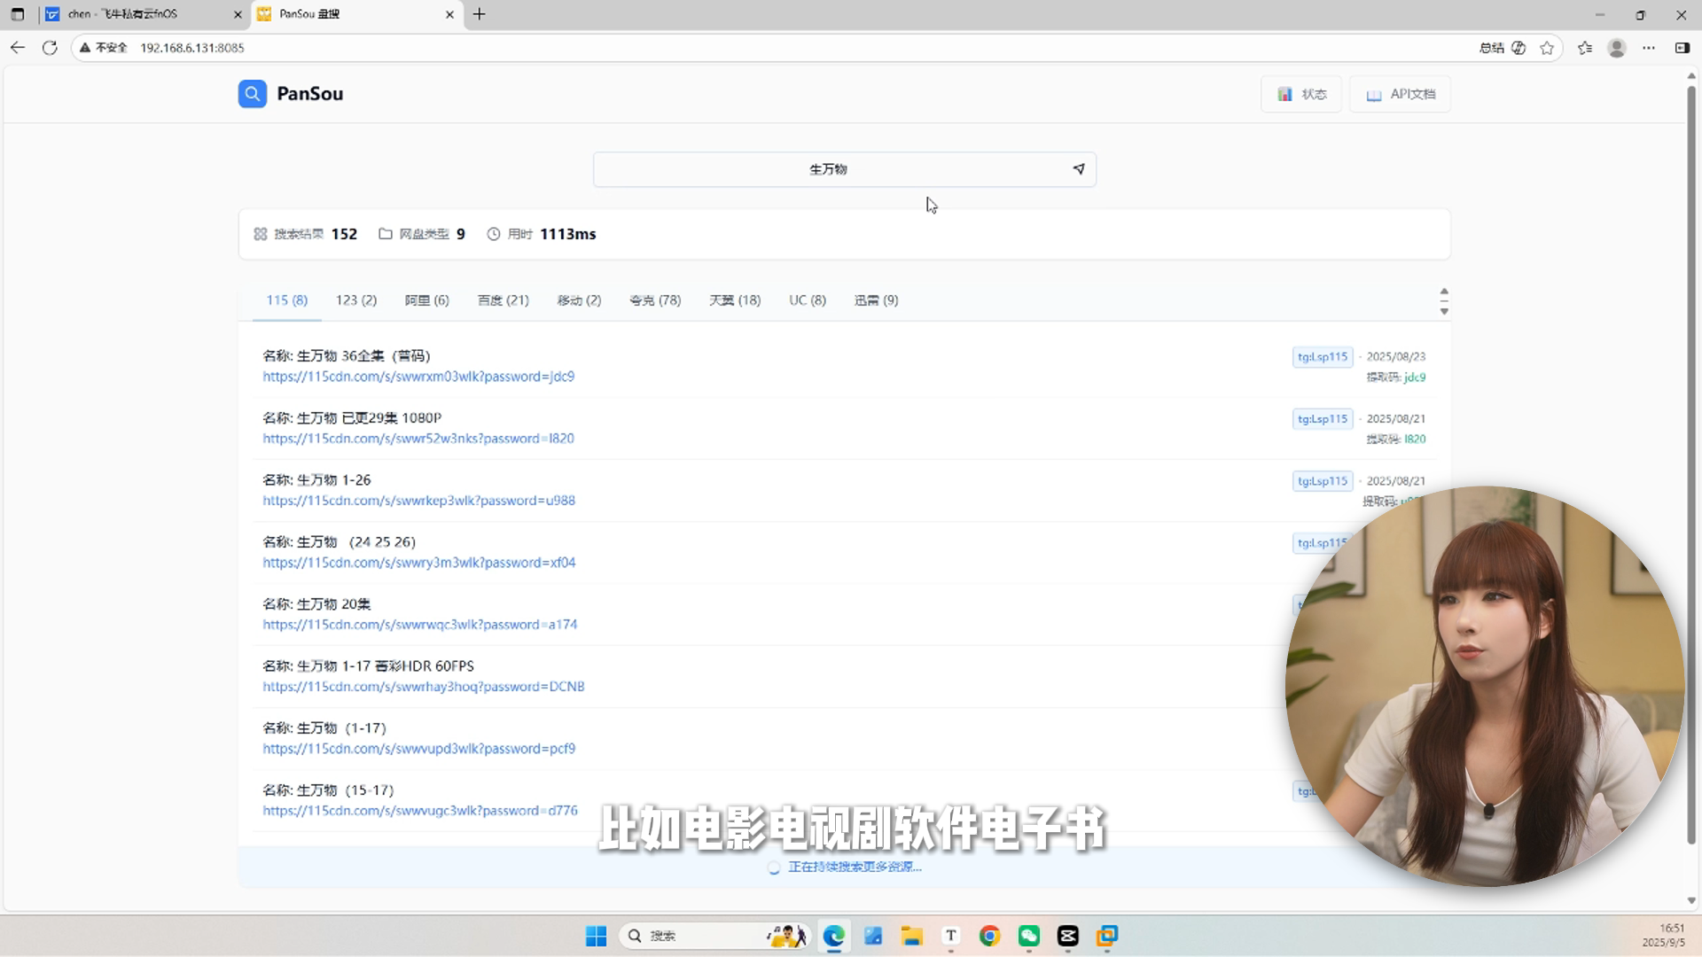Open a new browser tab with the plus button

tap(480, 14)
